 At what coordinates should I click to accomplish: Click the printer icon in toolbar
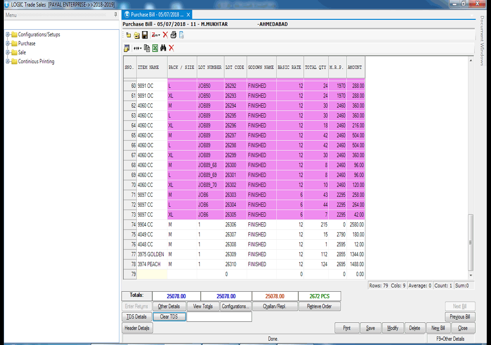click(174, 35)
